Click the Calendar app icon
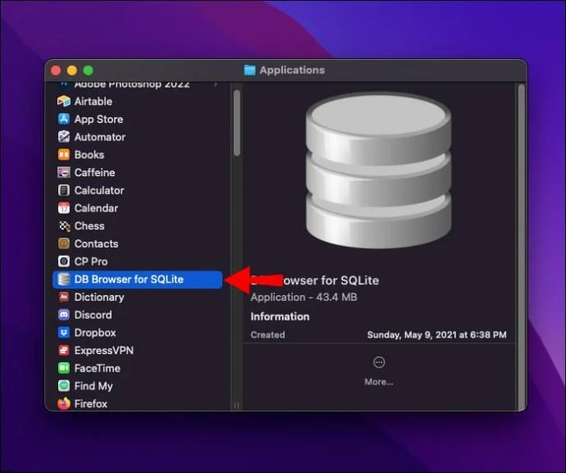 tap(64, 208)
